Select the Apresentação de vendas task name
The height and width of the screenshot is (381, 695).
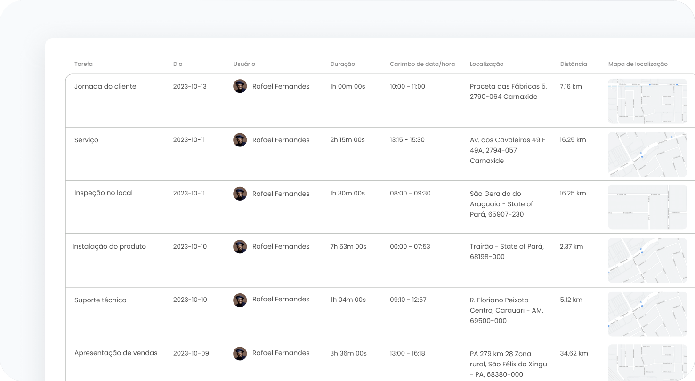pos(116,353)
